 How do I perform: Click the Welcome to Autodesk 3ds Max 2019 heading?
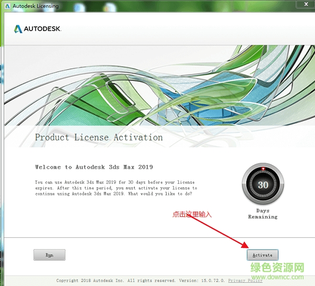pyautogui.click(x=94, y=167)
